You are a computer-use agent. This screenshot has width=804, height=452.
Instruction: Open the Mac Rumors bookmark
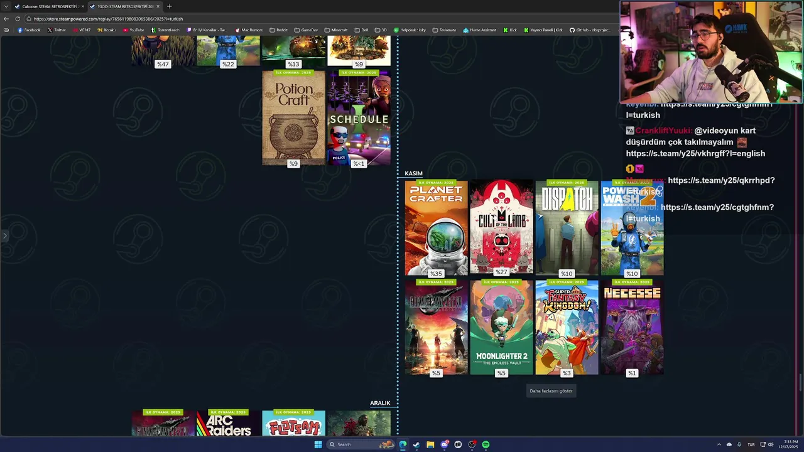pyautogui.click(x=249, y=30)
